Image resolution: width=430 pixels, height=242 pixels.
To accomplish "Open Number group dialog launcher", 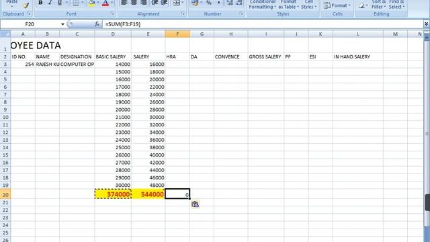I will point(241,13).
